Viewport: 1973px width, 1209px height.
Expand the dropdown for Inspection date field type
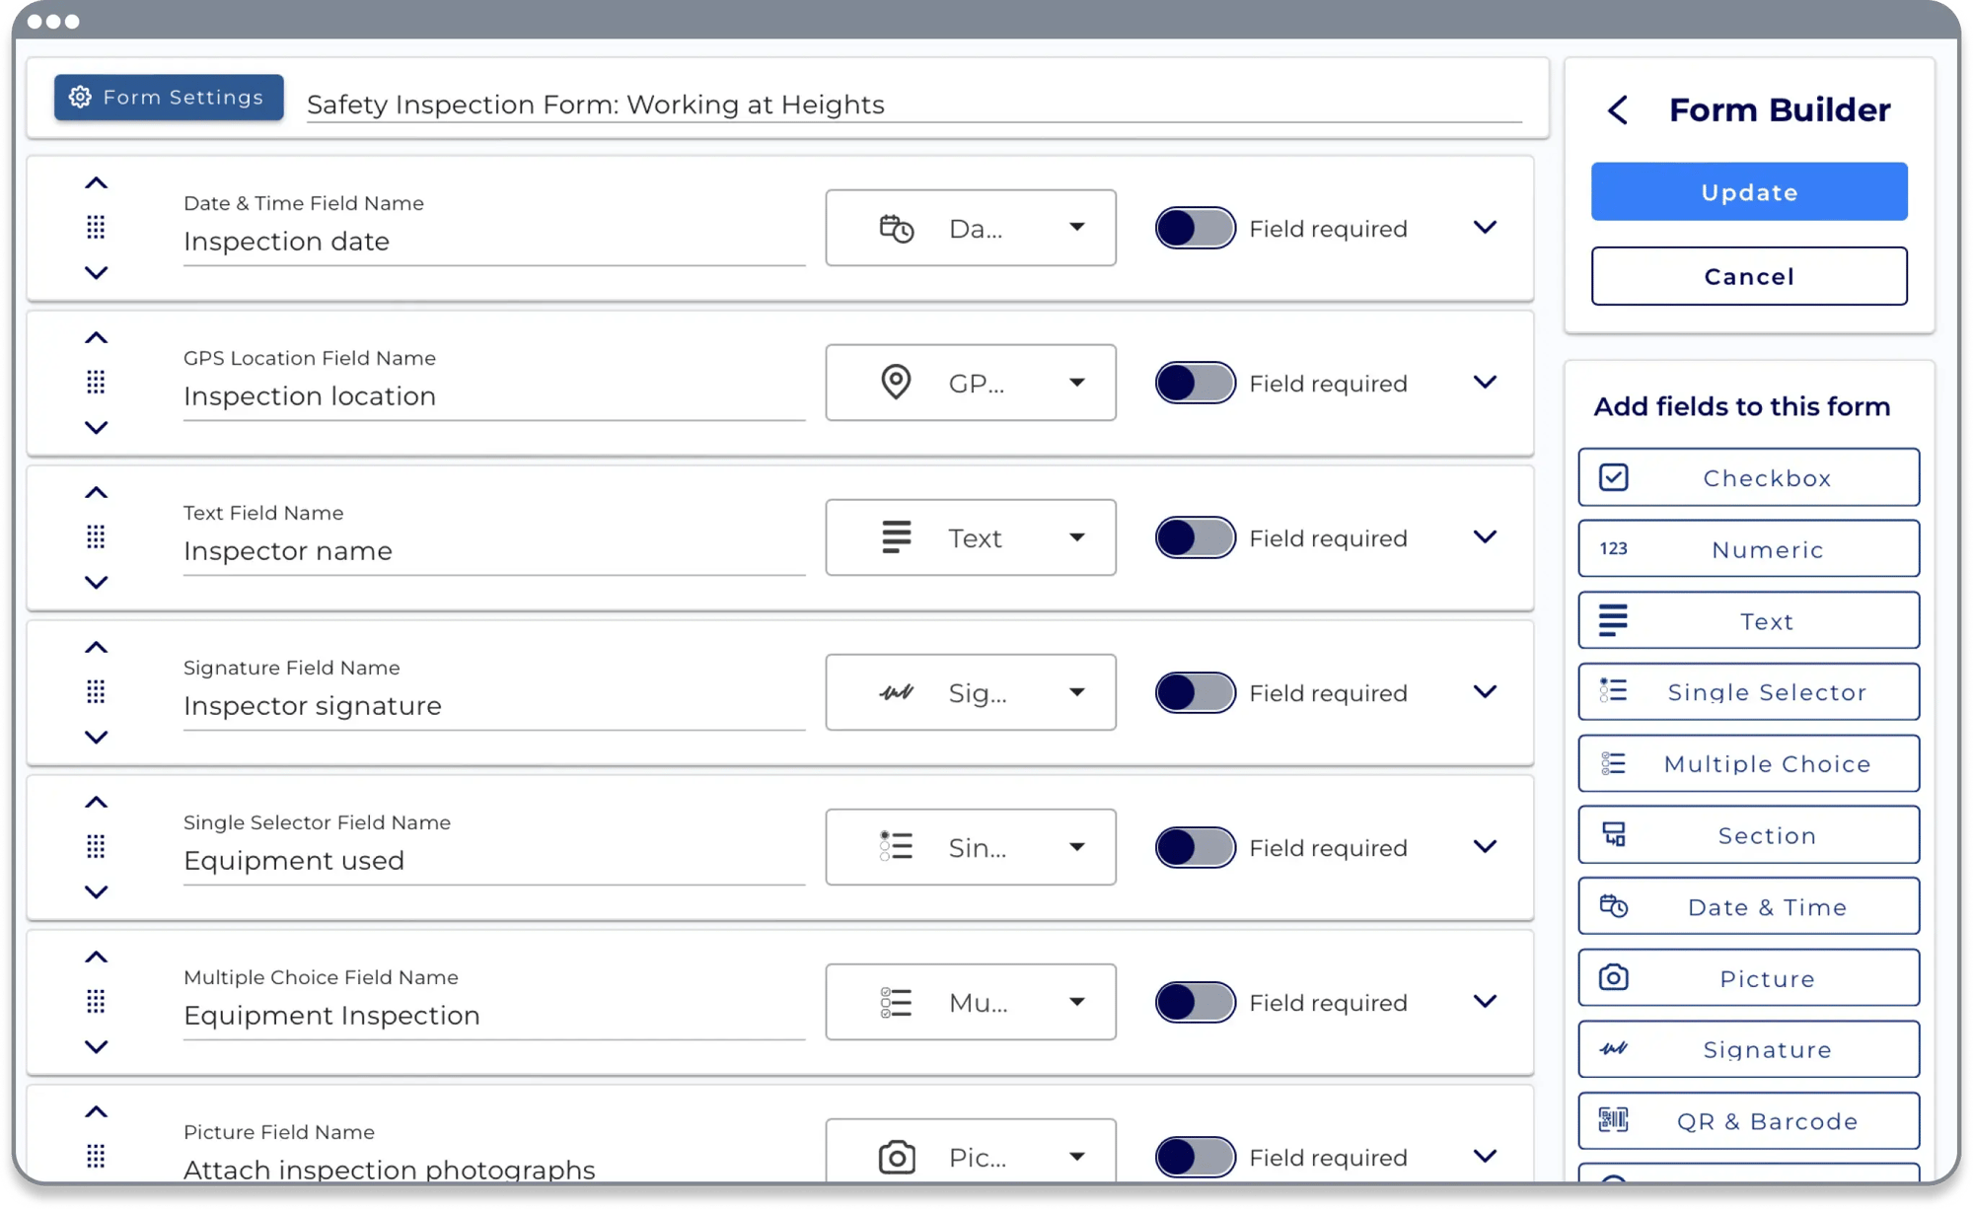(x=1075, y=227)
